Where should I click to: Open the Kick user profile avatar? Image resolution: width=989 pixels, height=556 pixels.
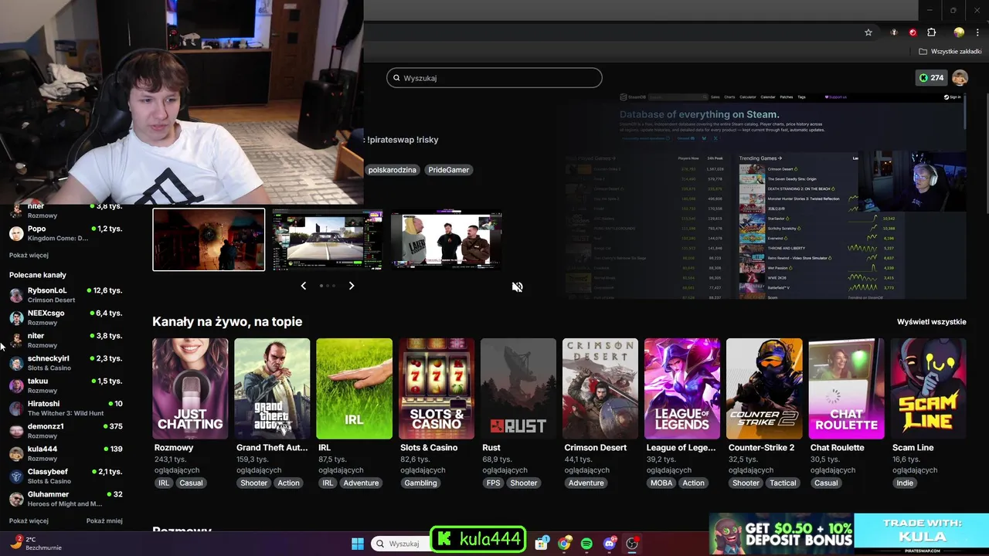click(x=960, y=78)
